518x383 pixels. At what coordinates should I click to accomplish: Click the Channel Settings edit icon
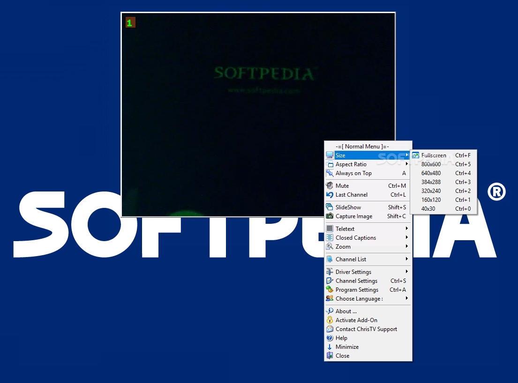(x=330, y=280)
